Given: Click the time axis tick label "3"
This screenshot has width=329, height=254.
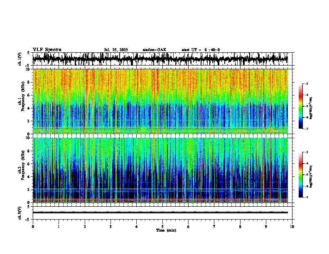Looking at the screenshot, I should (110, 227).
